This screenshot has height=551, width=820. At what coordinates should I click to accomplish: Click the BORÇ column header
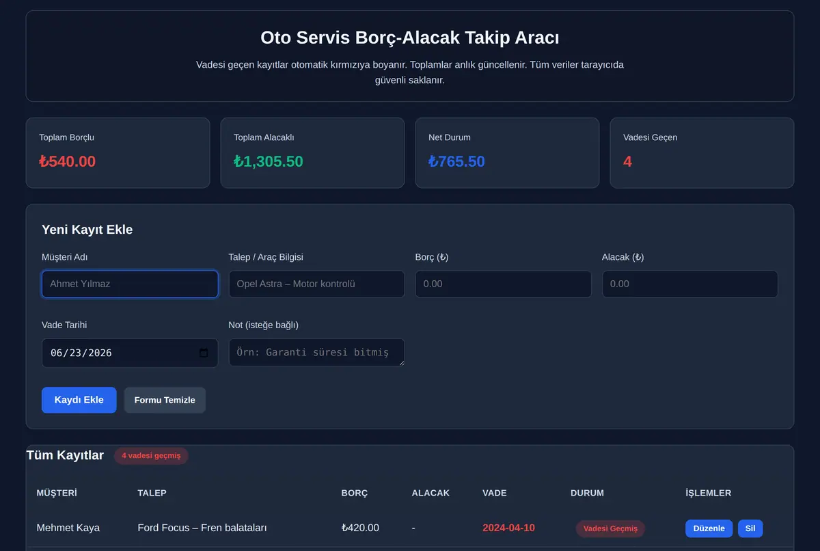coord(355,493)
